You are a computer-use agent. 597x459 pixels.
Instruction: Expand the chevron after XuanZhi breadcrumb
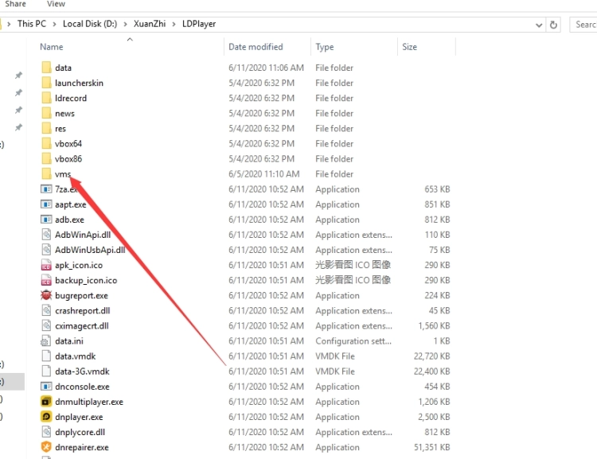(x=174, y=24)
